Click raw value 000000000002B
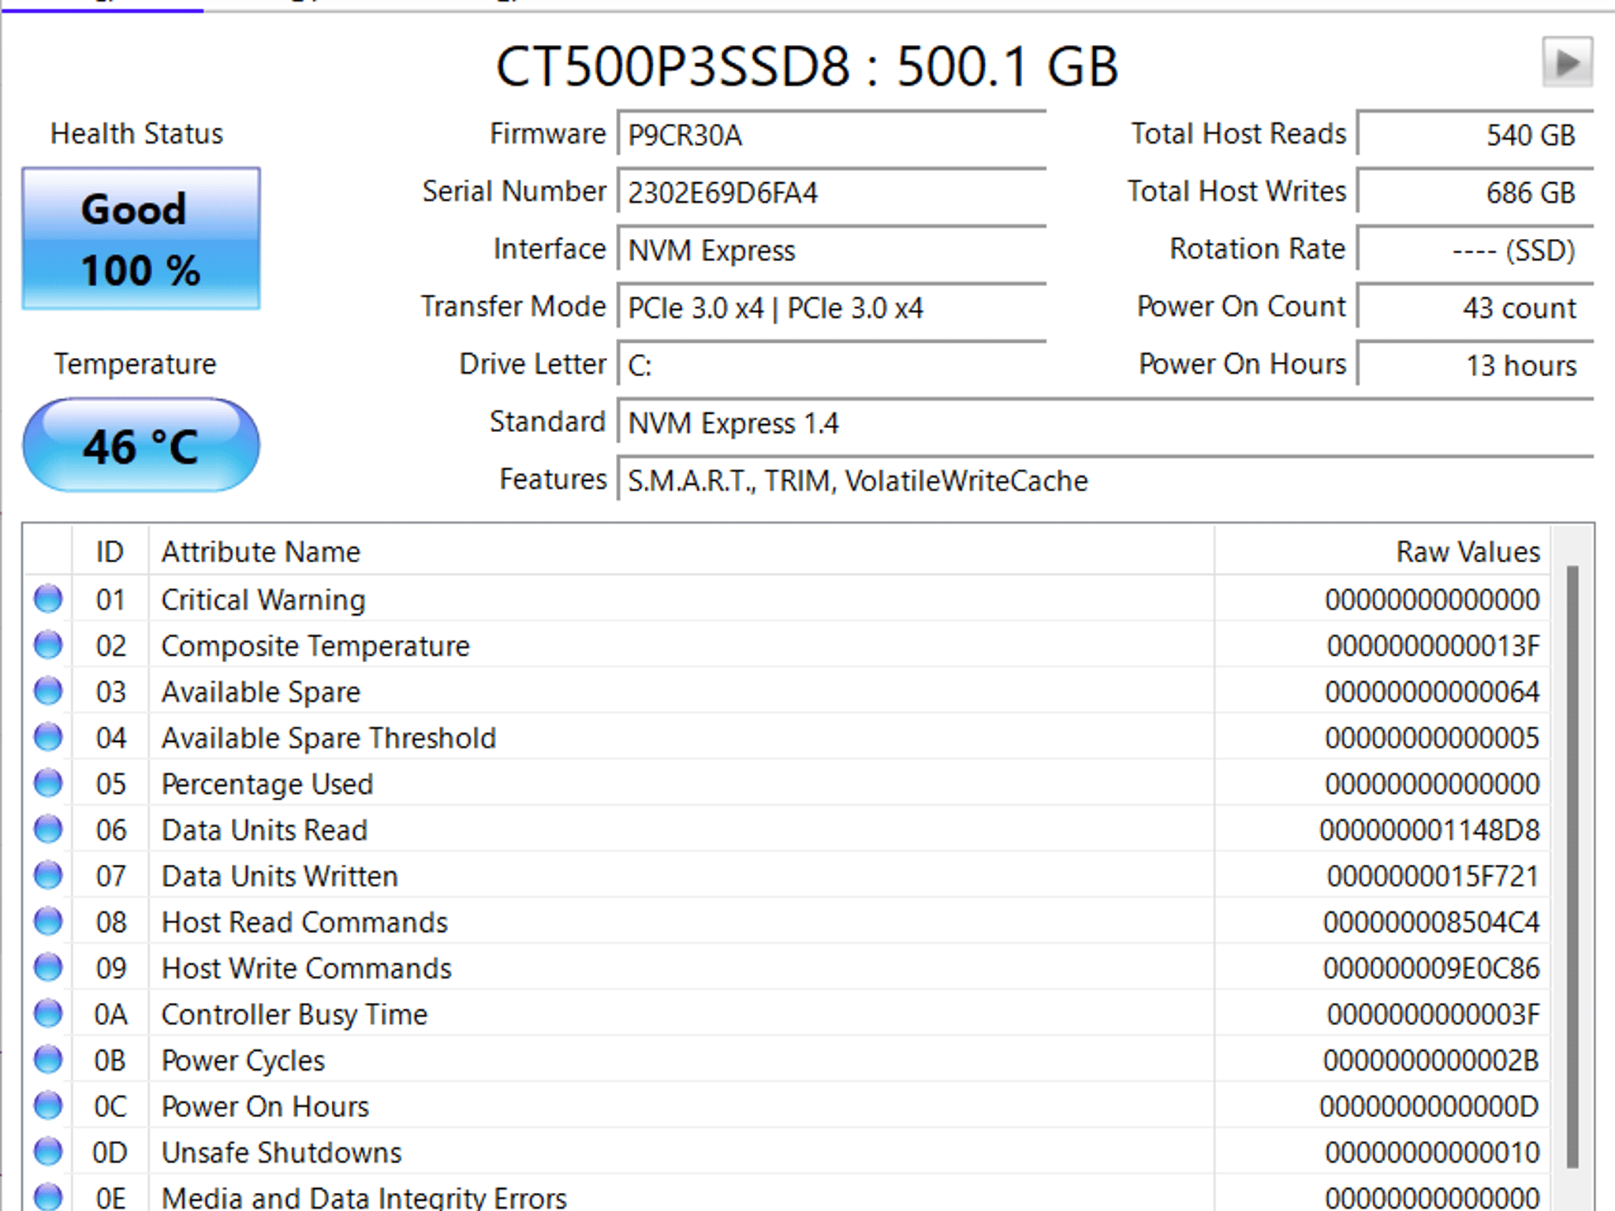 1431,1060
